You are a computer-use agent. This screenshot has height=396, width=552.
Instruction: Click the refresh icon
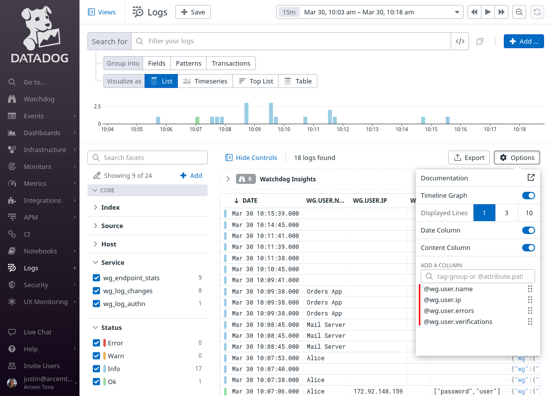point(537,12)
